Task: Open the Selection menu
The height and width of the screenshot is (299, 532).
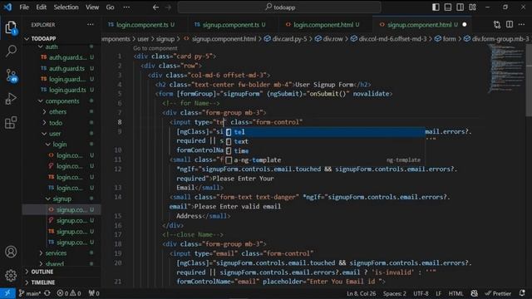Action: [66, 7]
